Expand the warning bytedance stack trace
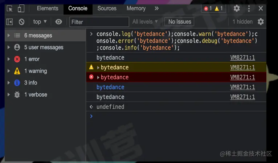The image size is (278, 163). [98, 68]
